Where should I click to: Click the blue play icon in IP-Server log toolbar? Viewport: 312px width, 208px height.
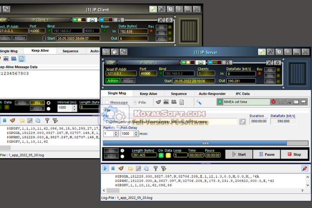(x=105, y=169)
